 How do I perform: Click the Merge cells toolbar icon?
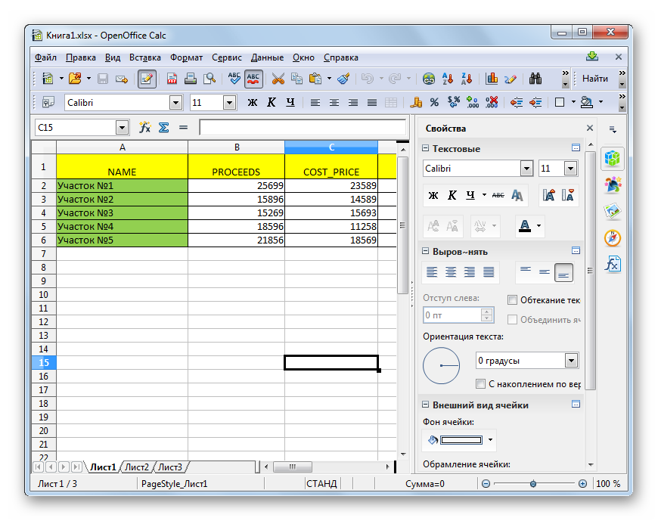[x=391, y=102]
